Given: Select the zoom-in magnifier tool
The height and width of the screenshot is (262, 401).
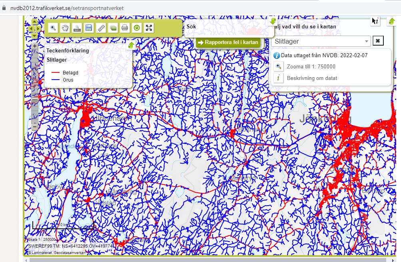Looking at the screenshot, I should click(x=53, y=28).
